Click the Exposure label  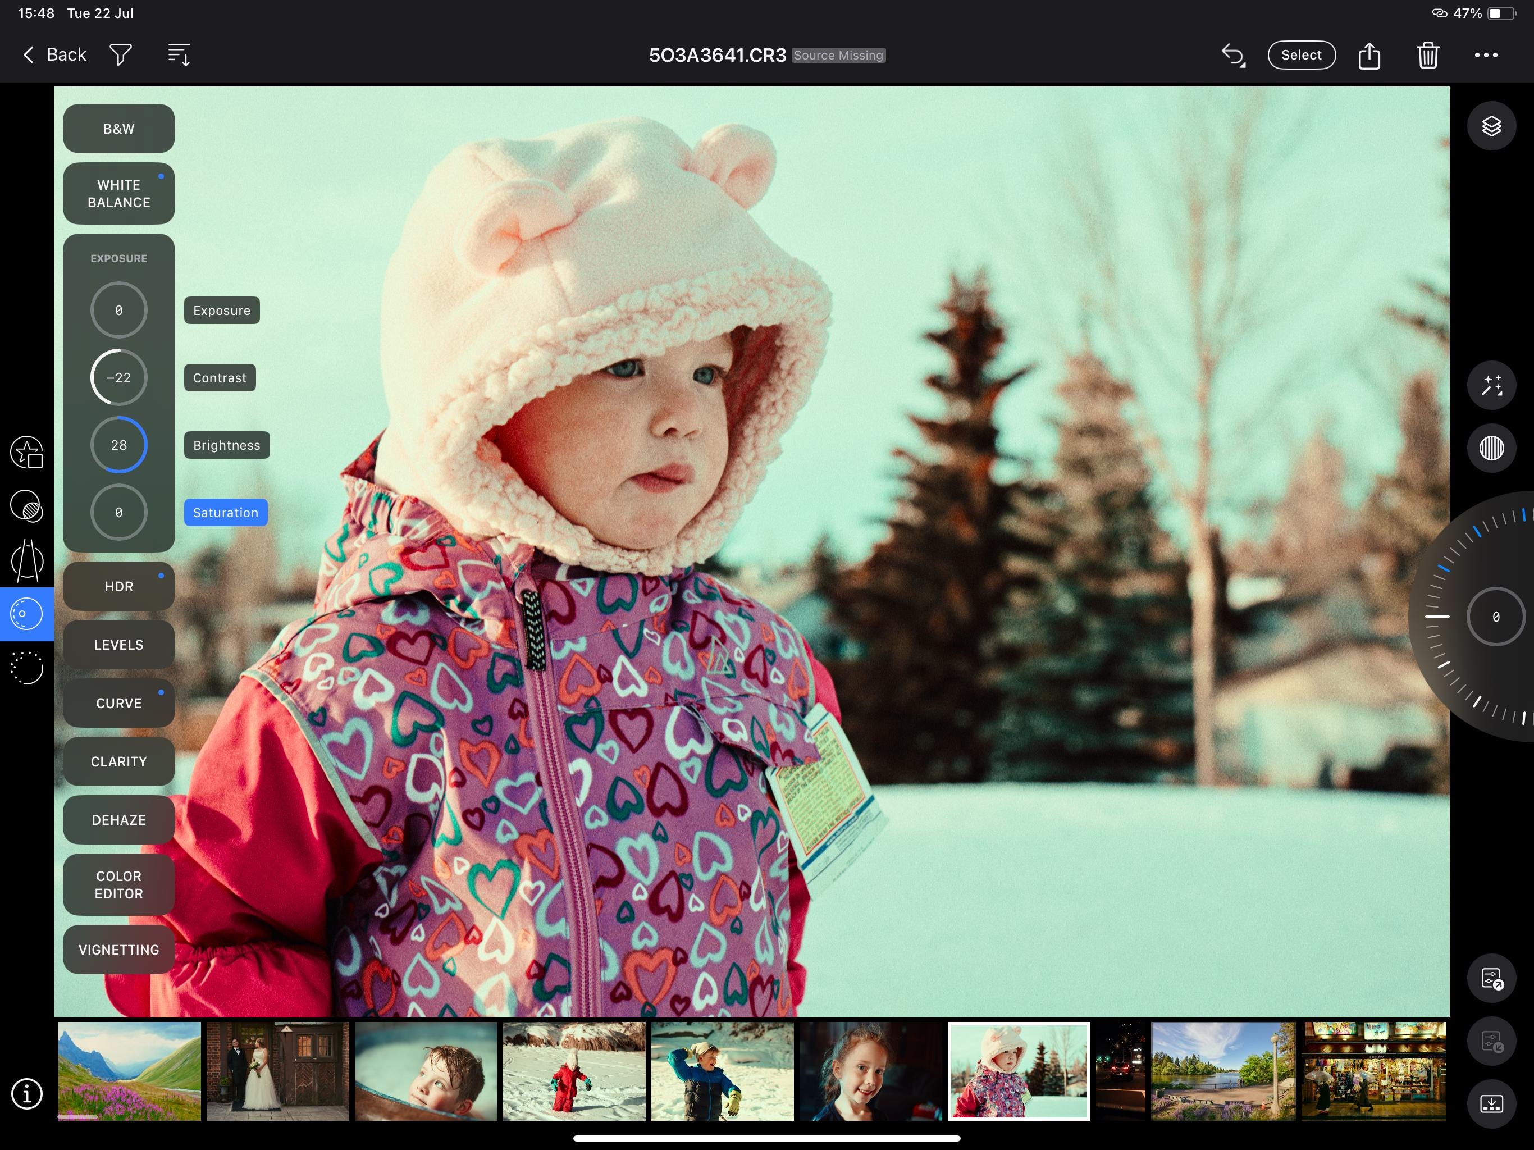[222, 310]
